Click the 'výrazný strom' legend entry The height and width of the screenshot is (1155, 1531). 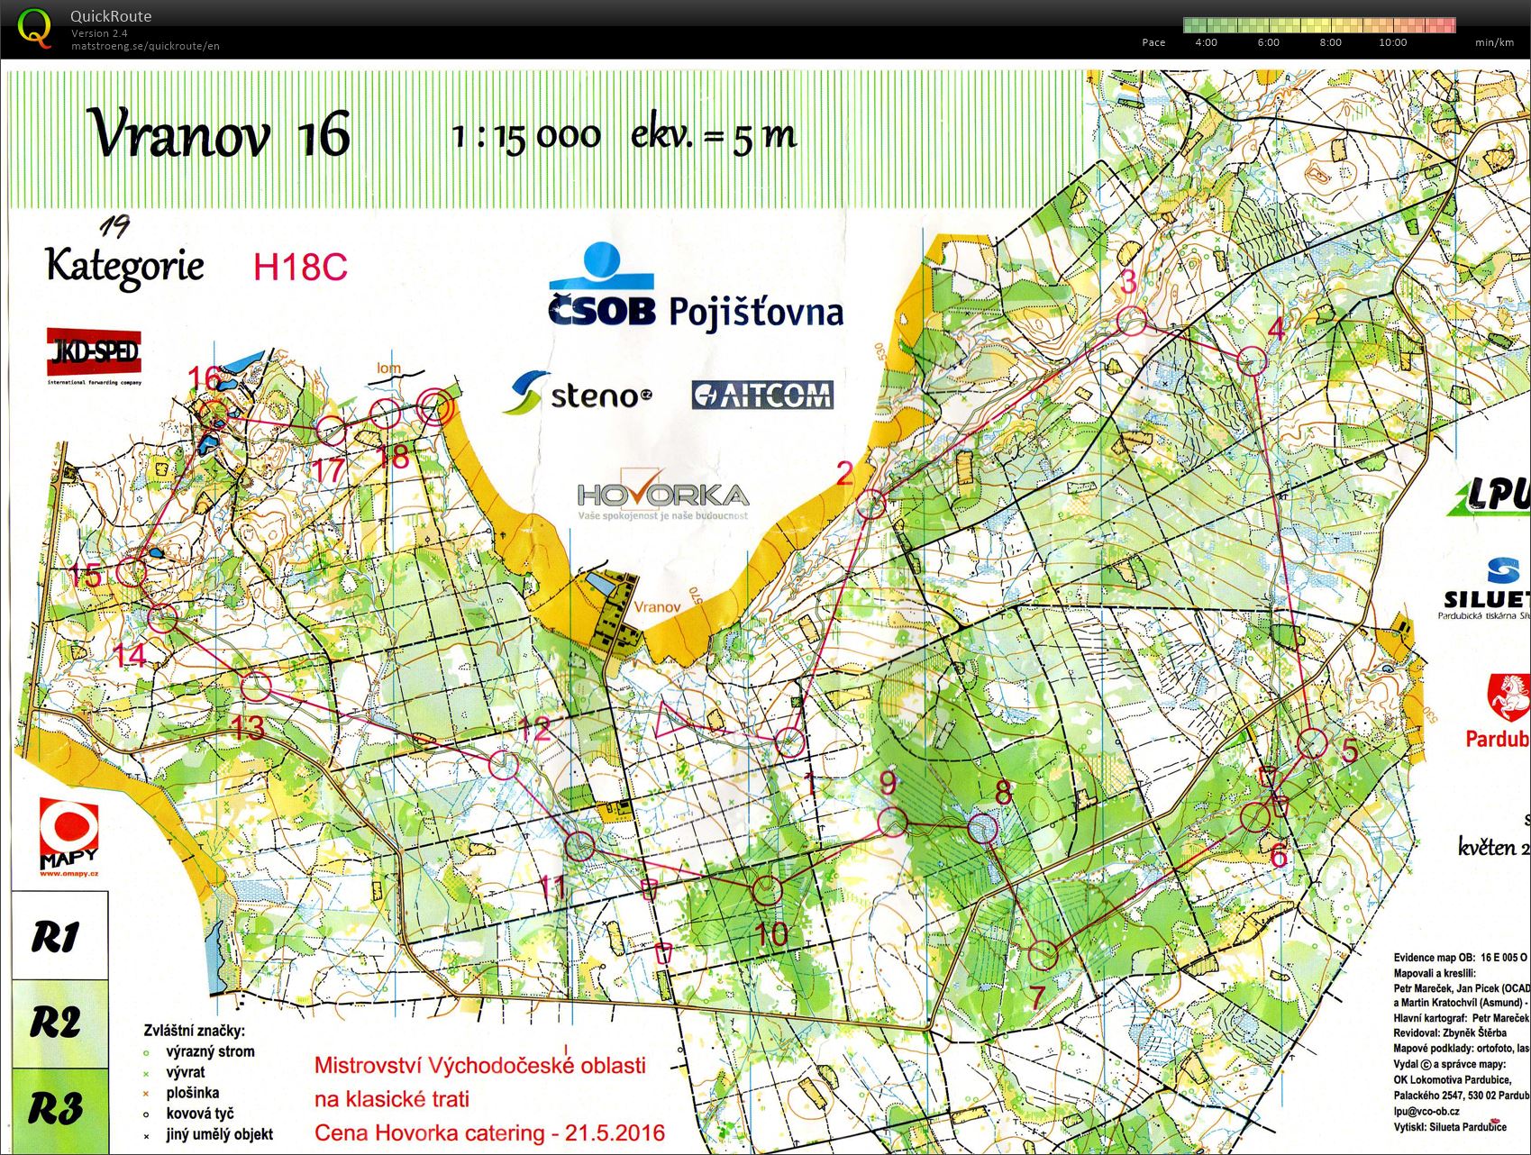[x=210, y=1051]
